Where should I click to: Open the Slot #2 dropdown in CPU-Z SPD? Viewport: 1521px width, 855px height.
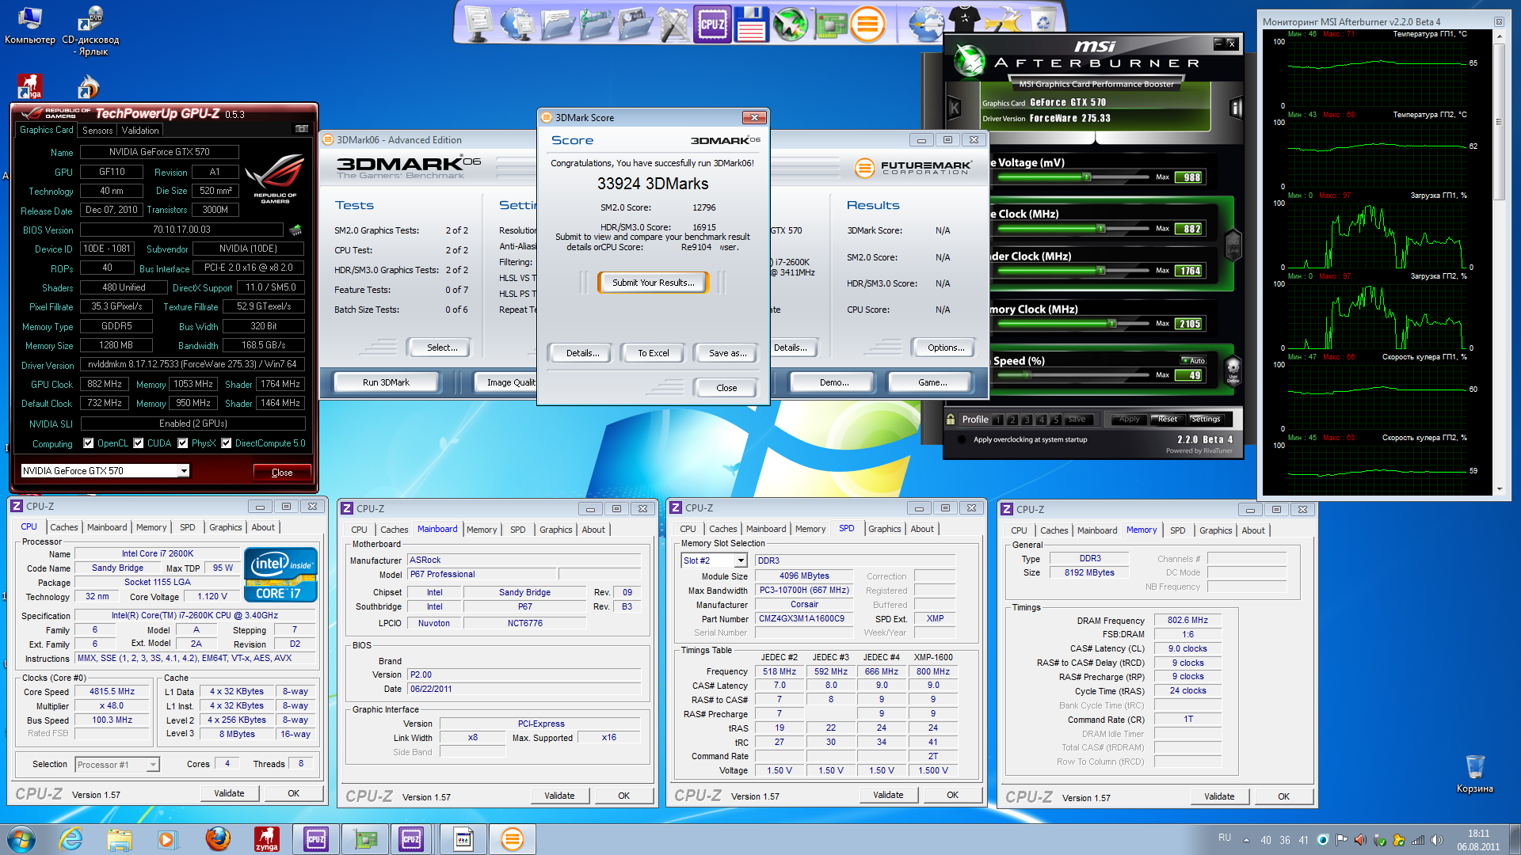pos(741,560)
